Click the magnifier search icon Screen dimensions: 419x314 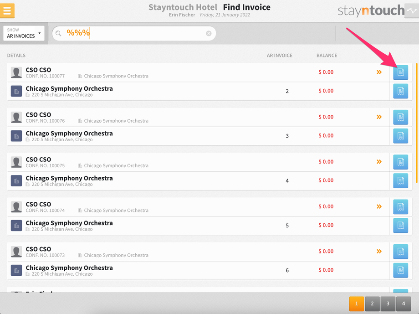click(58, 33)
